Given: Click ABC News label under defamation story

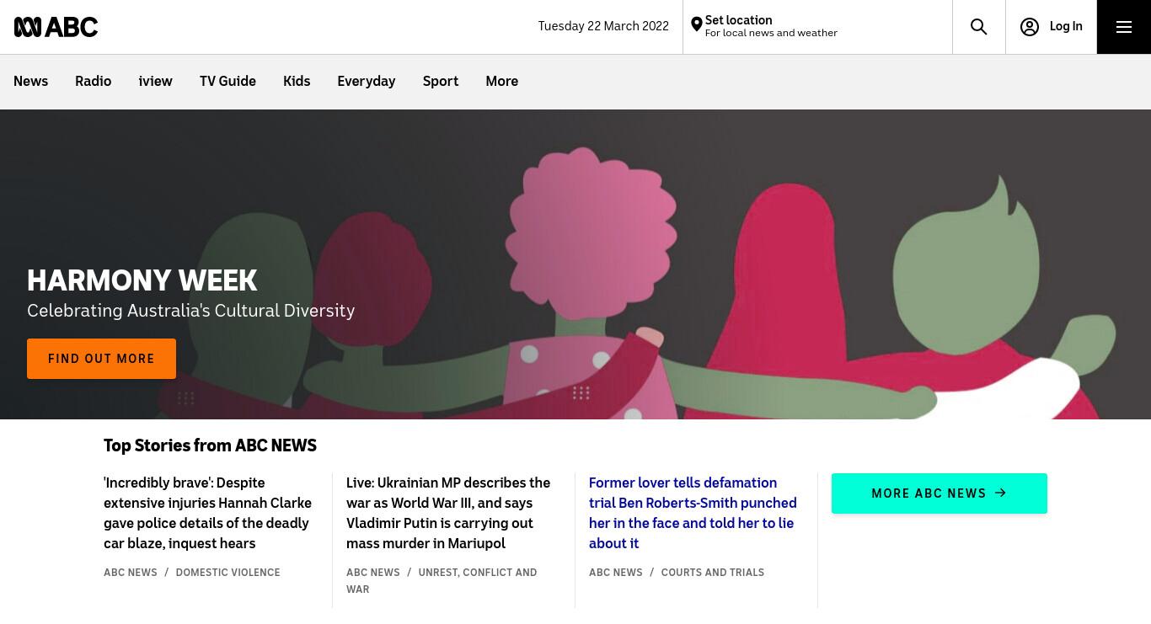Looking at the screenshot, I should (616, 573).
